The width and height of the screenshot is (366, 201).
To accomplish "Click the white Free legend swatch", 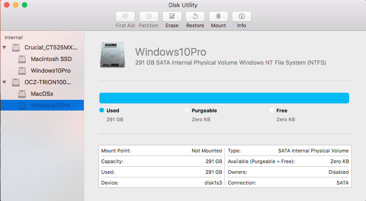I will click(271, 110).
